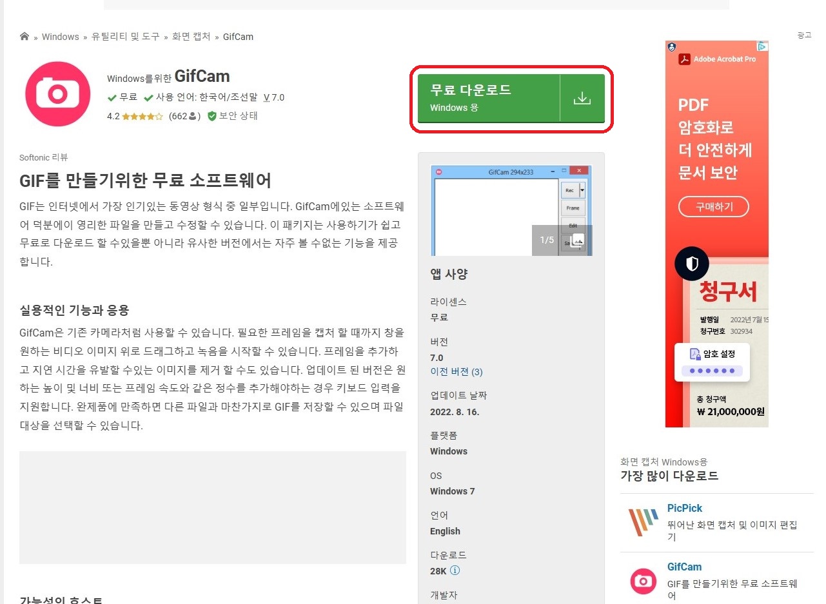Click the PicPick colorful stripes icon

[x=644, y=522]
